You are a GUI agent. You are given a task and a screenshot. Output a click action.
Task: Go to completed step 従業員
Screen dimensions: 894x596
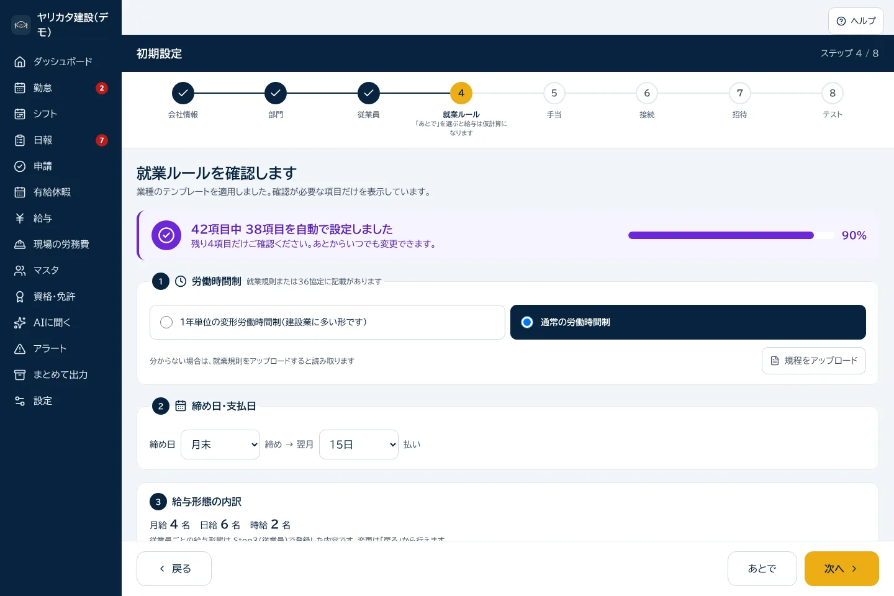tap(369, 93)
